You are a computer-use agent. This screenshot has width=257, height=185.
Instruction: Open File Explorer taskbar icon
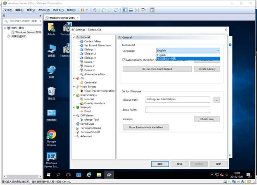(99, 175)
